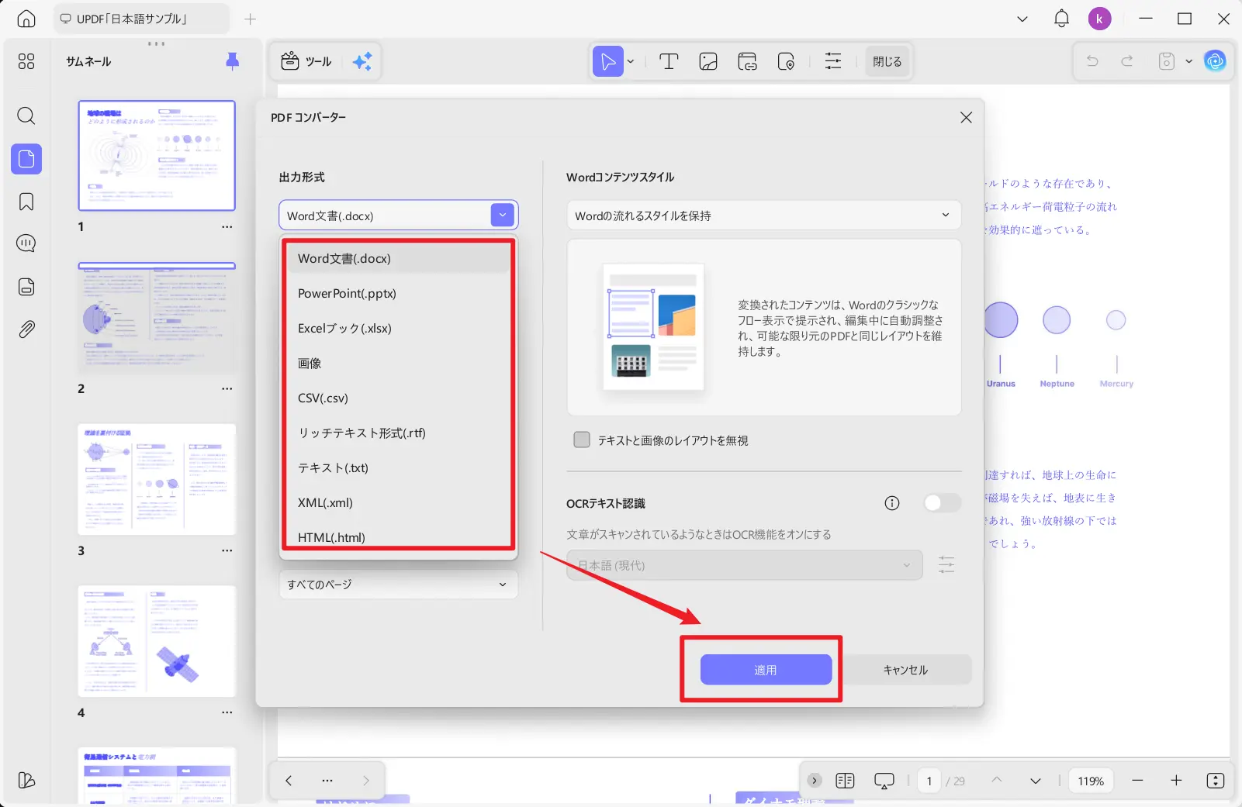Open the page range dropdown すべてのページ
The height and width of the screenshot is (807, 1242).
pyautogui.click(x=398, y=585)
